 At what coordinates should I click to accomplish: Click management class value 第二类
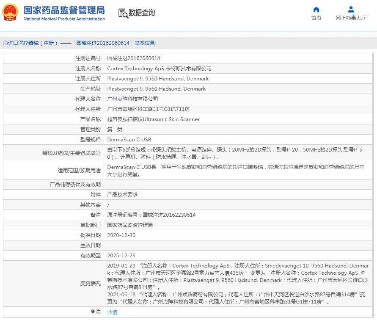115,130
